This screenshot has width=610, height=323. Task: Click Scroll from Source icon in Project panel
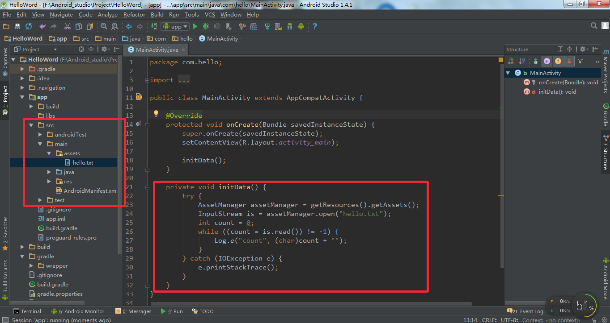coord(81,49)
